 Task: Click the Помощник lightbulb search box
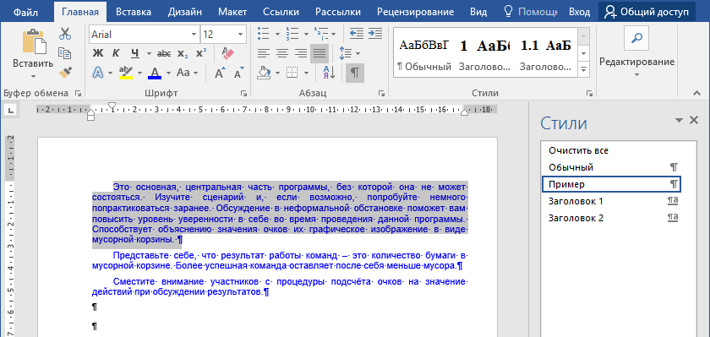[x=530, y=12]
